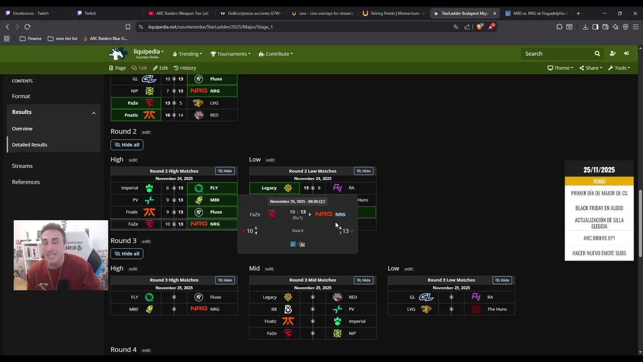Go to Format in sidebar contents
This screenshot has height=362, width=643.
[21, 96]
